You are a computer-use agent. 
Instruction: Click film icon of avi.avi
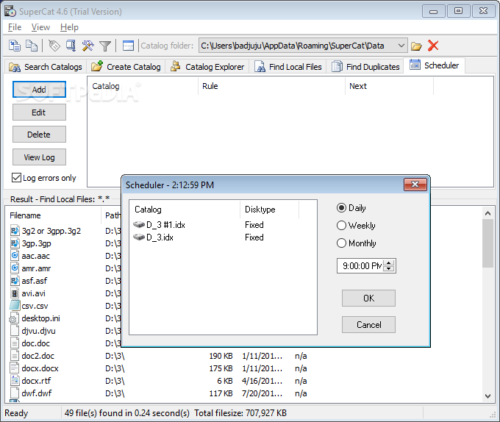(x=15, y=293)
